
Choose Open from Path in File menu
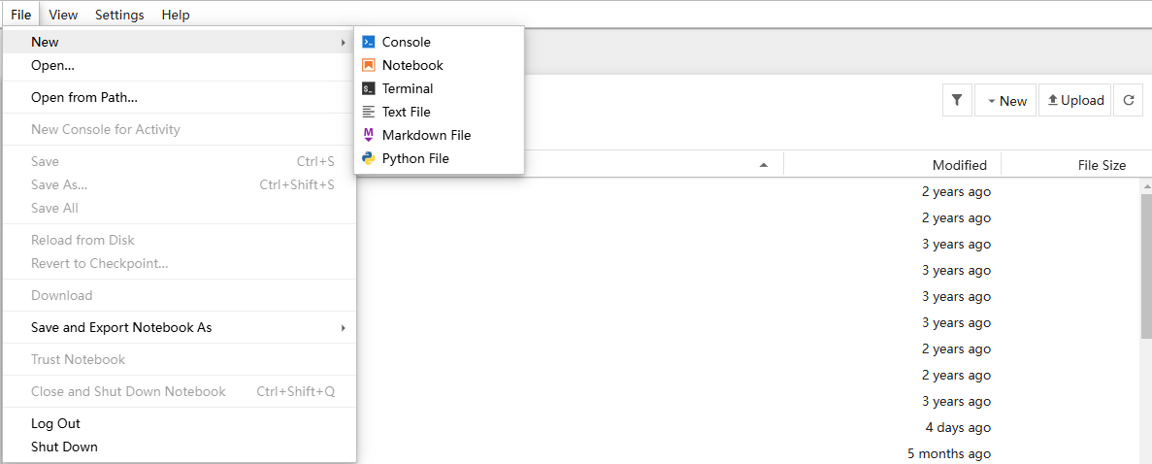tap(84, 97)
